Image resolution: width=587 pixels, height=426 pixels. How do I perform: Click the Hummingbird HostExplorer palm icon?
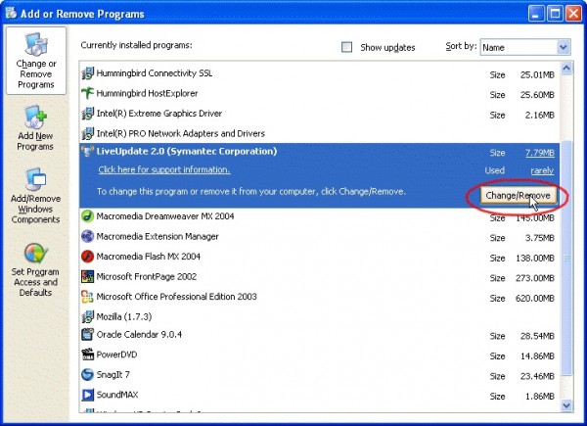click(88, 93)
